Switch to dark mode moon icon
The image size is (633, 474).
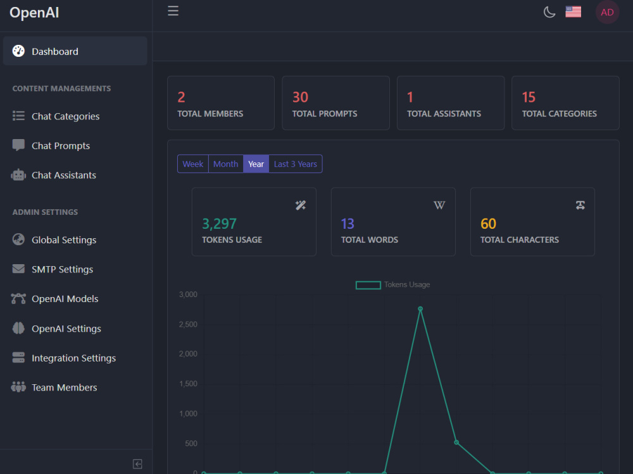coord(549,12)
